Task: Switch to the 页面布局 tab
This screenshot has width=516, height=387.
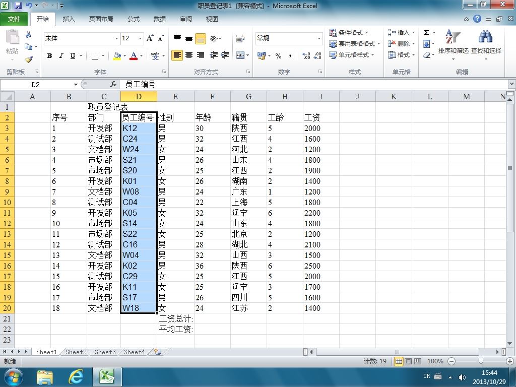Action: pyautogui.click(x=101, y=19)
